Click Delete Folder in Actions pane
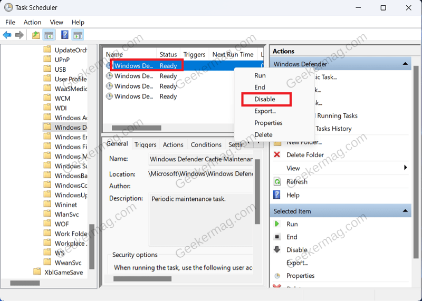Viewport: 422px width, 301px height. point(305,154)
